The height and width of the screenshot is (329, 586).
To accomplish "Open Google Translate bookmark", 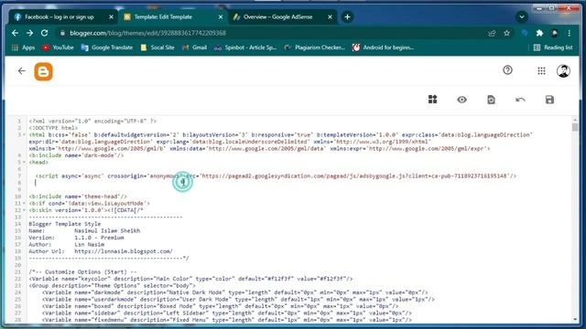I will click(x=107, y=48).
